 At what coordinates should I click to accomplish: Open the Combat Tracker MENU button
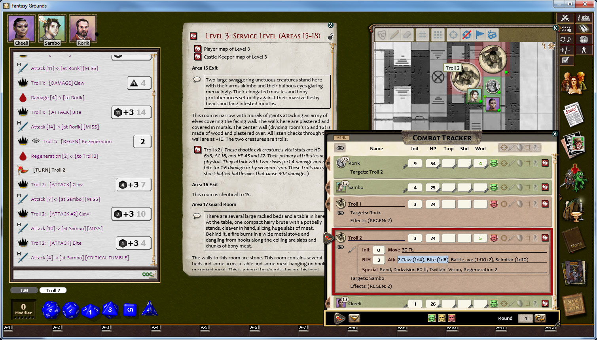(341, 138)
